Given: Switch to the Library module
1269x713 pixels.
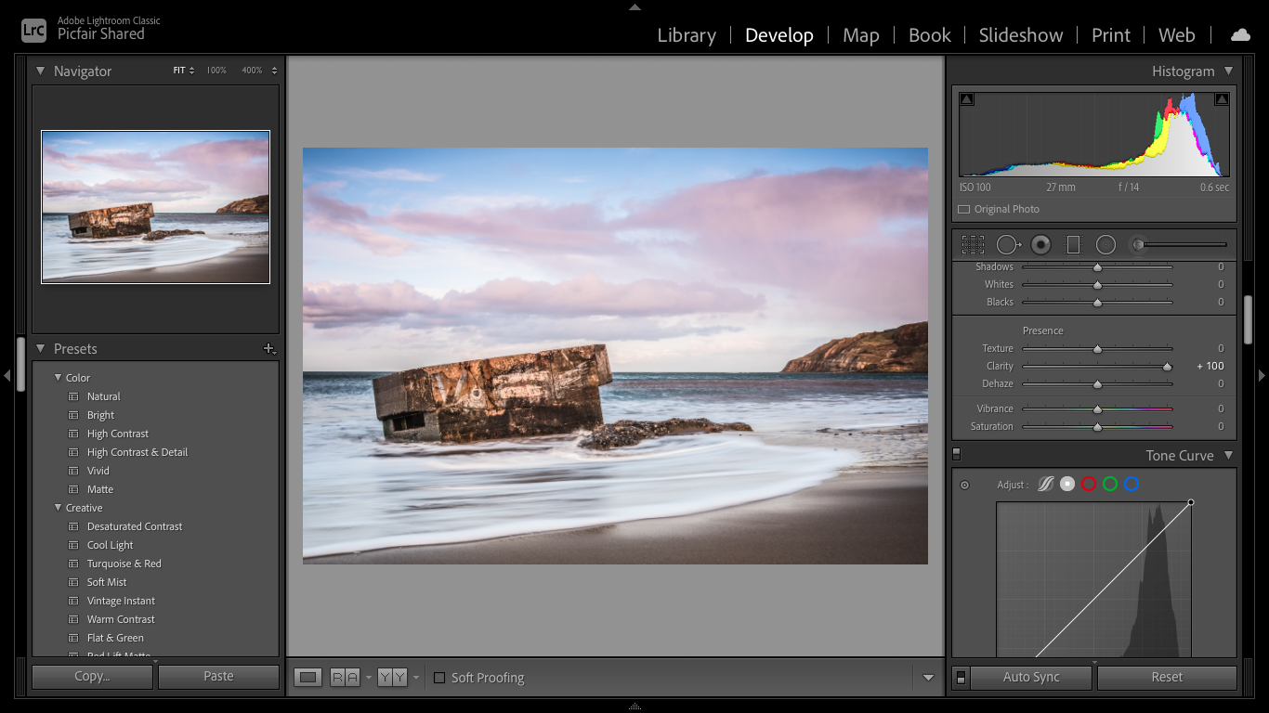Looking at the screenshot, I should pyautogui.click(x=687, y=35).
